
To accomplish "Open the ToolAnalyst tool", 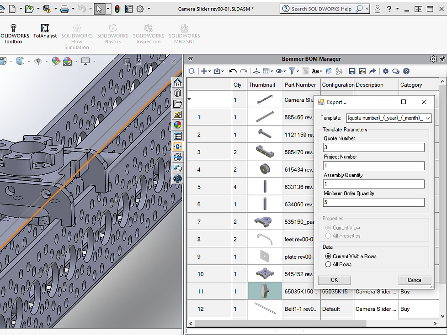I will [x=45, y=32].
